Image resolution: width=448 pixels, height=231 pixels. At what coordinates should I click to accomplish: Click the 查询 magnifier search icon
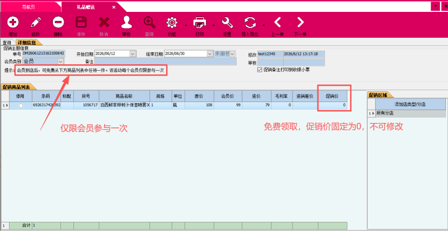click(x=149, y=22)
